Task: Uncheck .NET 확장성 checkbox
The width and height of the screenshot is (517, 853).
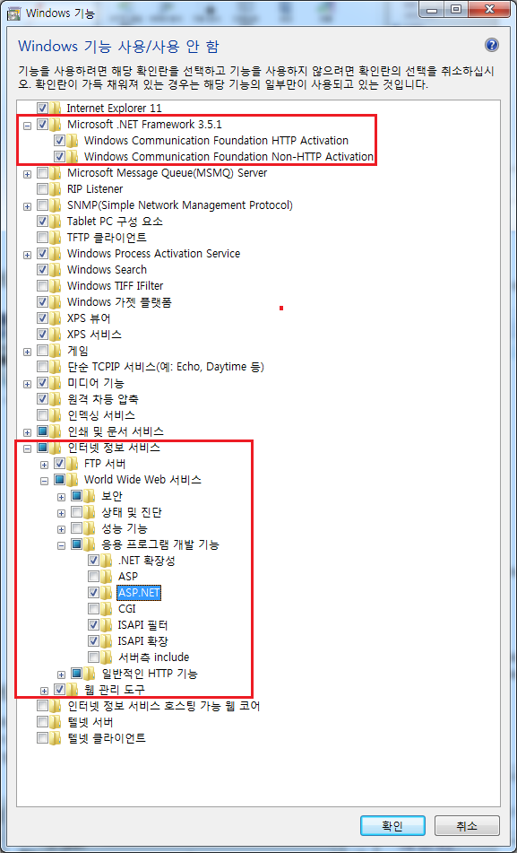Action: point(93,560)
